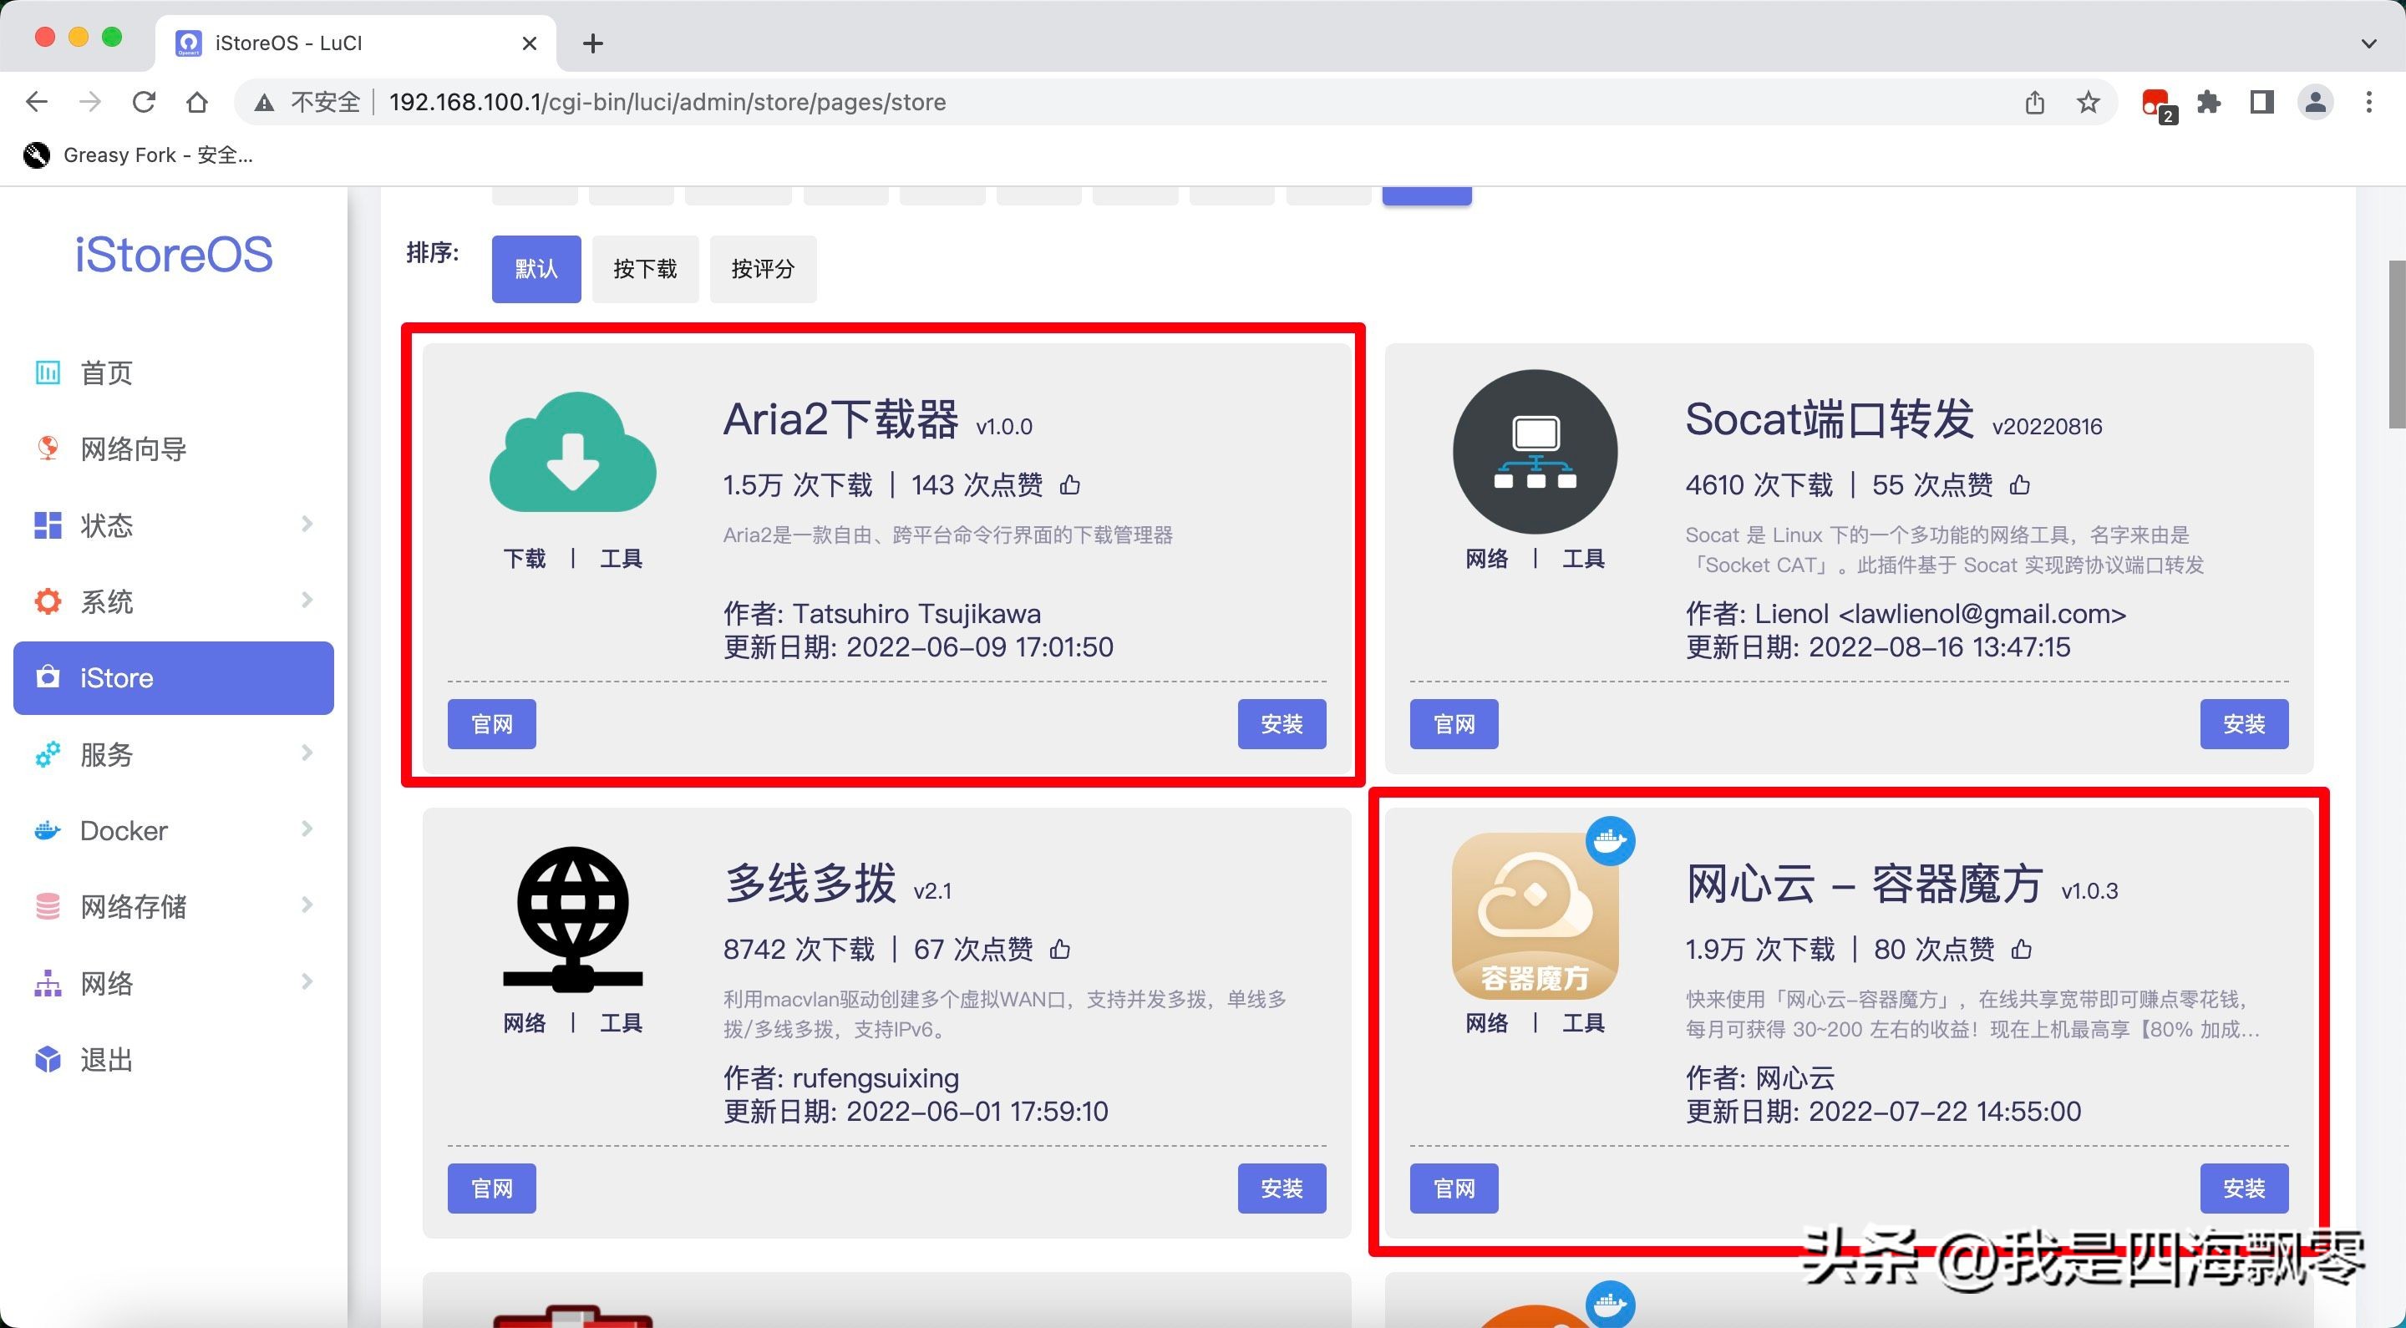Click the 网络向导 network wizard icon

pyautogui.click(x=48, y=449)
